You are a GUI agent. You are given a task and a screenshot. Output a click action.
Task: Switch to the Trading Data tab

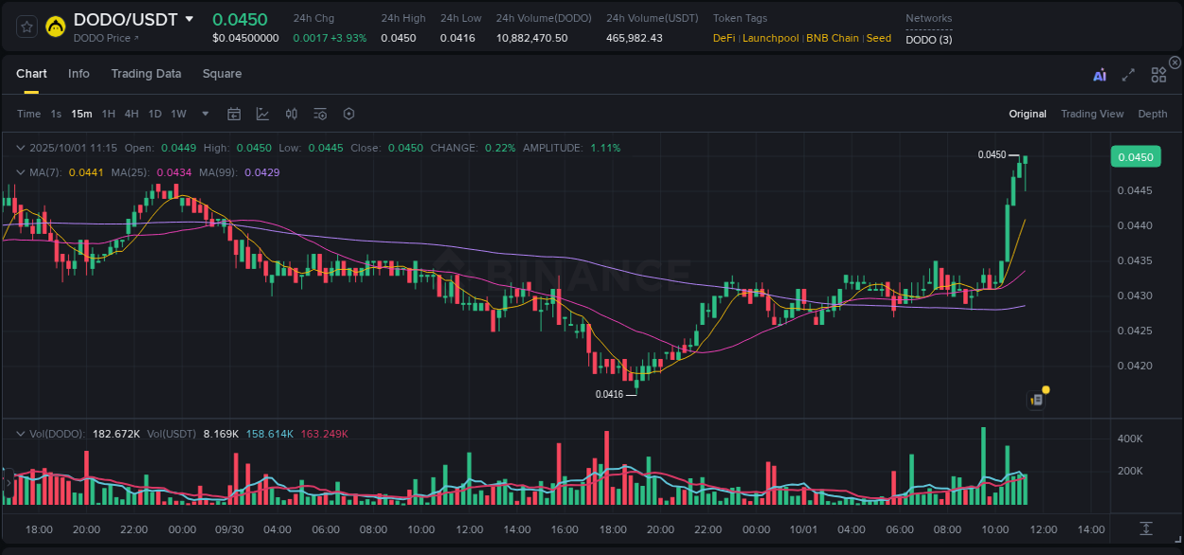click(x=146, y=73)
